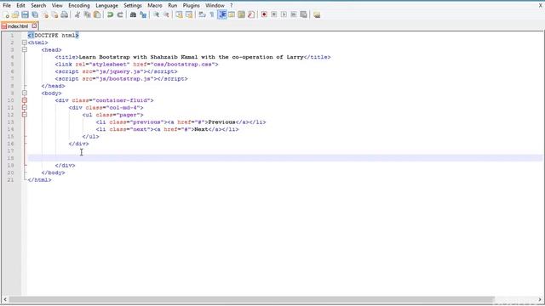Click the 'Next' link text on line 14
Image resolution: width=545 pixels, height=306 pixels.
click(201, 129)
